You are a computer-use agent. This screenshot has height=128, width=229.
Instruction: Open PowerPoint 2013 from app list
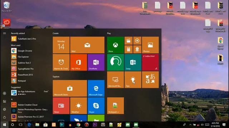[x=30, y=75]
